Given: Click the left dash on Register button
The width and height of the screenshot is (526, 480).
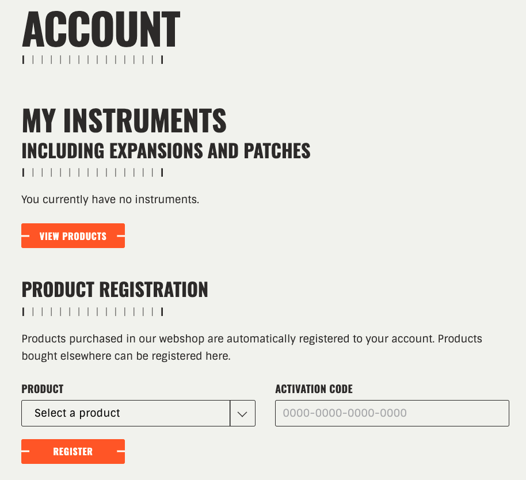Looking at the screenshot, I should pyautogui.click(x=26, y=452).
